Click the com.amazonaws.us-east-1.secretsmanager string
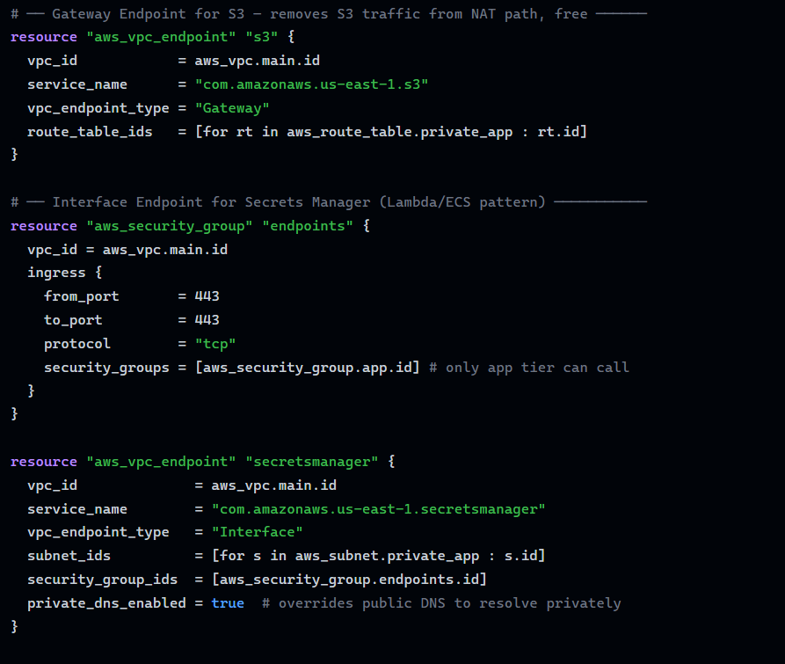This screenshot has width=785, height=664. 379,509
